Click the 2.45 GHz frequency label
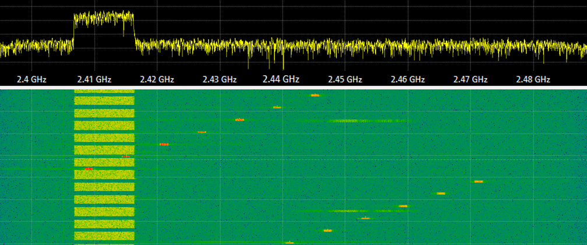 (345, 79)
